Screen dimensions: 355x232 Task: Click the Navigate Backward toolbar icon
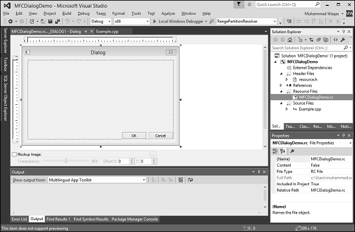click(x=11, y=21)
